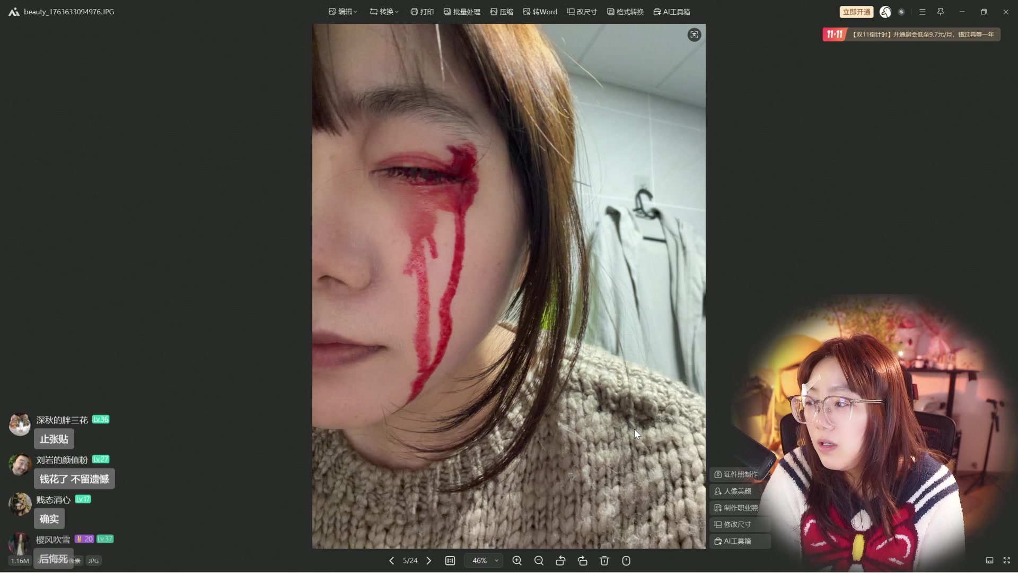This screenshot has height=573, width=1018.
Task: Click the 人像美颜 portrait beautify button
Action: click(733, 491)
